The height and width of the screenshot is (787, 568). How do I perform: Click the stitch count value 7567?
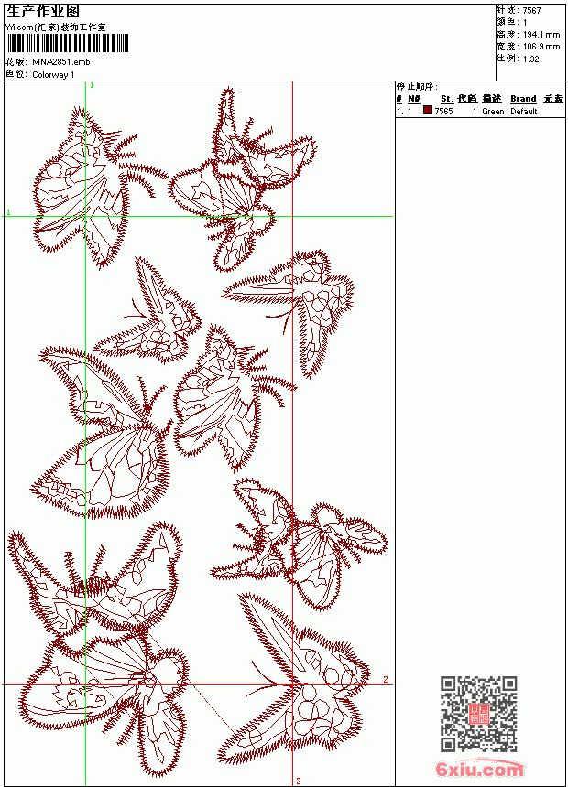click(531, 11)
